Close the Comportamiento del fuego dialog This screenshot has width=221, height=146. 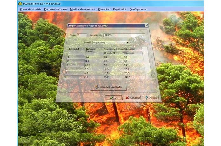(146, 25)
